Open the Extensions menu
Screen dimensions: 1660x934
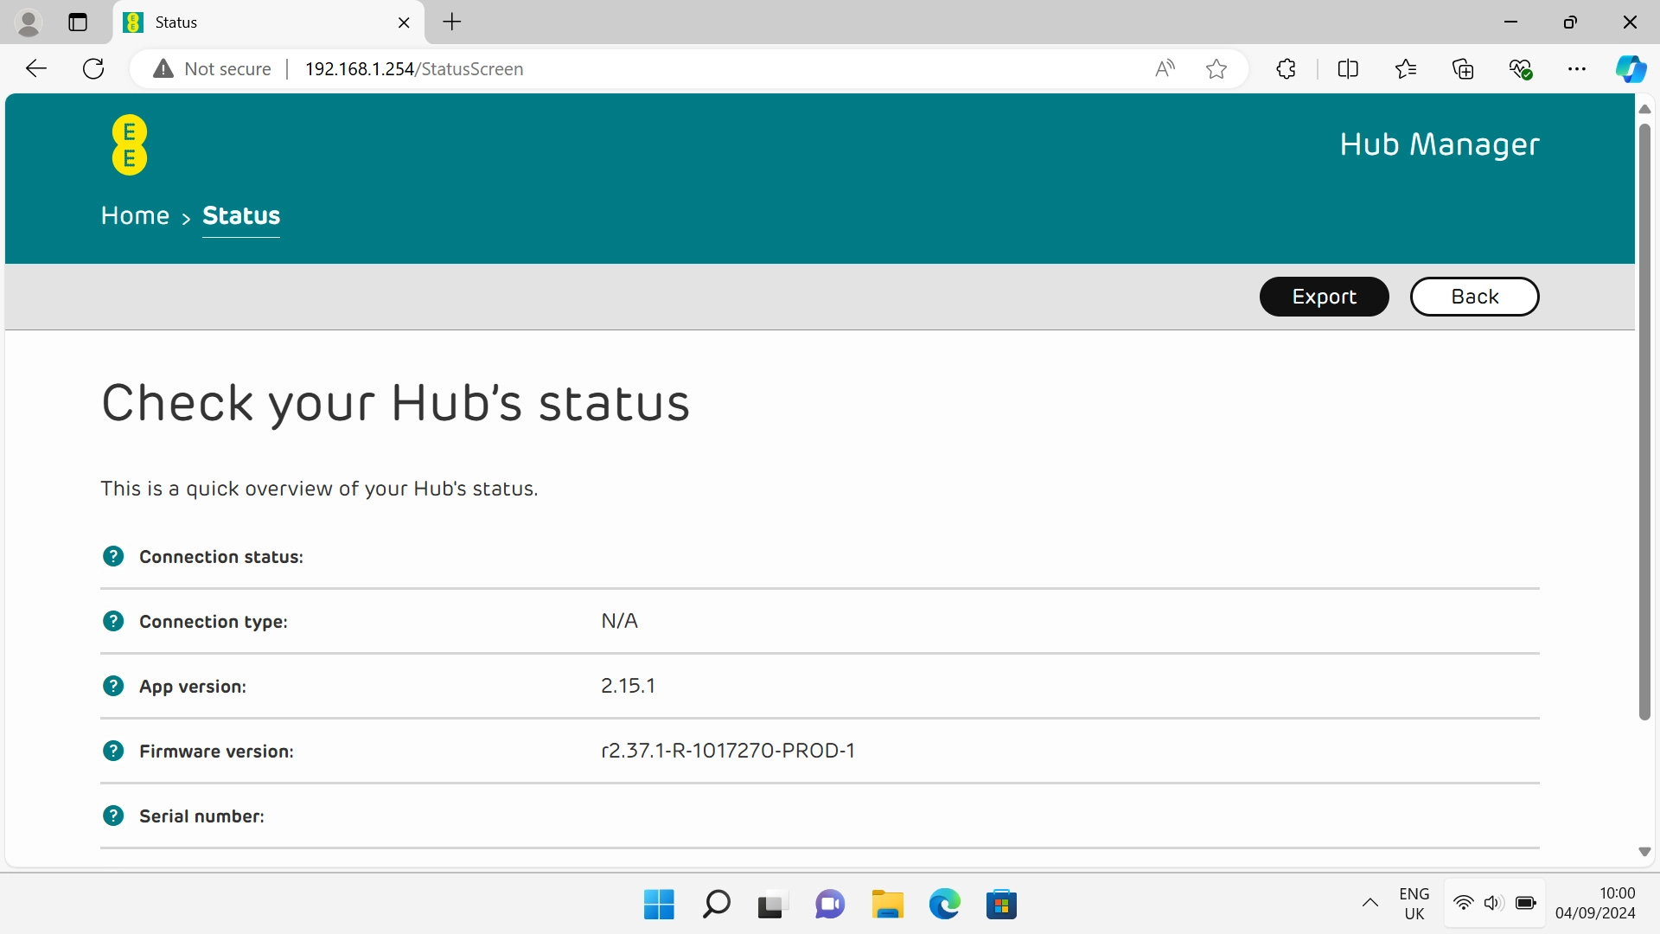coord(1286,68)
